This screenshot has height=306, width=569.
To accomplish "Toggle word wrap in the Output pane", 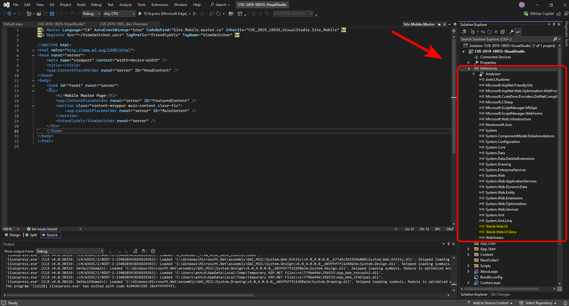I will [144, 251].
